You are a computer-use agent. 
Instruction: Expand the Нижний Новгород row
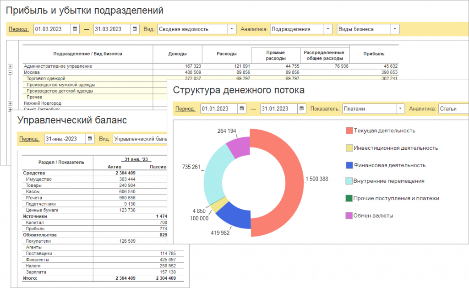(10, 103)
